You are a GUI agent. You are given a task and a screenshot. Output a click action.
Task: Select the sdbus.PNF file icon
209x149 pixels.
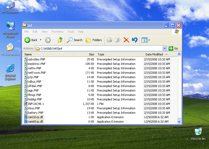(x=26, y=81)
